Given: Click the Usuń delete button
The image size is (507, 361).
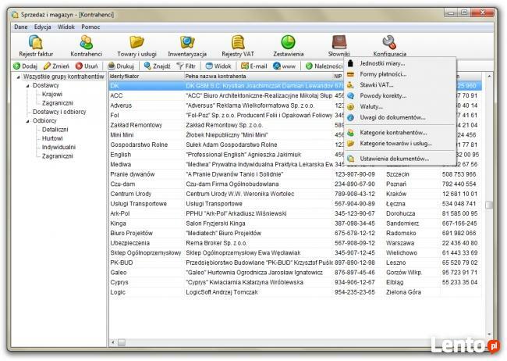Looking at the screenshot, I should point(87,66).
